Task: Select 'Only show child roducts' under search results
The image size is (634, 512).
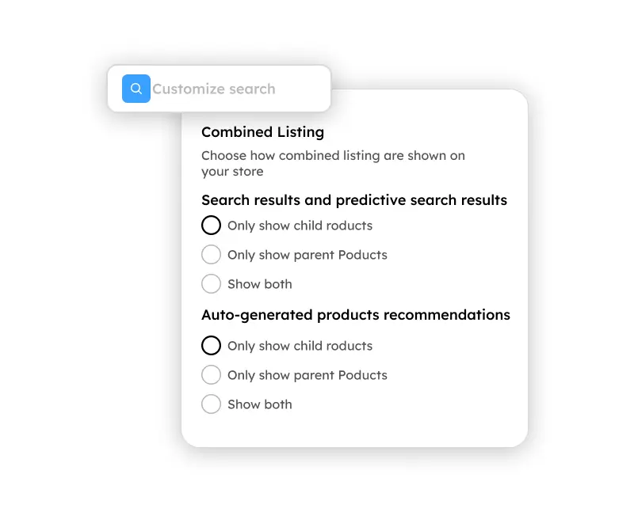Action: tap(211, 226)
